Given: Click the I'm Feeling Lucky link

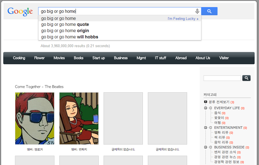Looking at the screenshot, I should click(x=183, y=19).
